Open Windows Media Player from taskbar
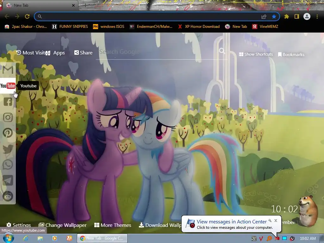The width and height of the screenshot is (324, 243). tap(54, 238)
